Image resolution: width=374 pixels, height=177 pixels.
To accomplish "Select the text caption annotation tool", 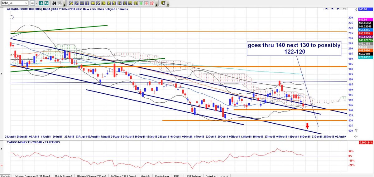I will pyautogui.click(x=130, y=3).
